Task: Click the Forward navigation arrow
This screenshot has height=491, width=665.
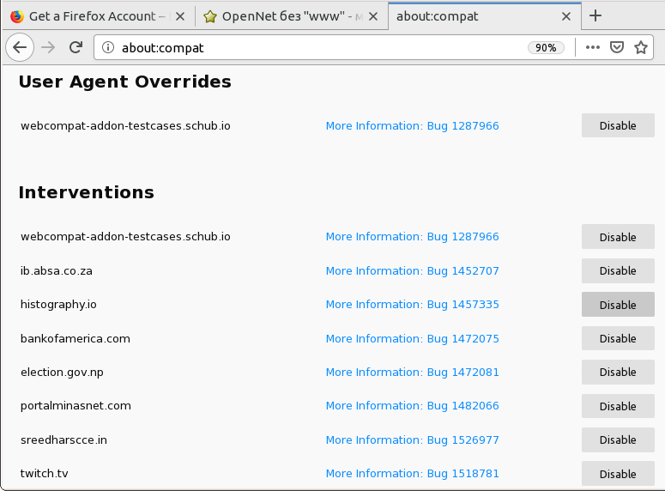Action: pos(48,48)
